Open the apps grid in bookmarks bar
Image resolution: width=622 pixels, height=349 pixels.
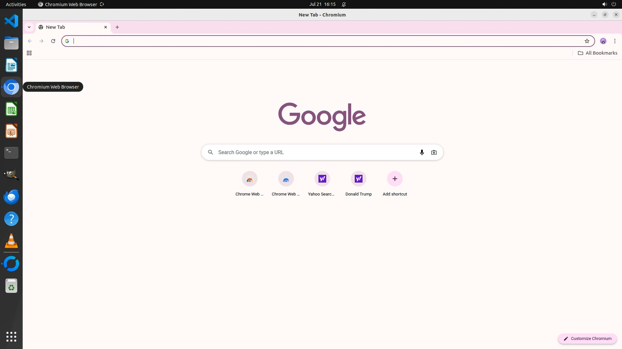(x=29, y=53)
